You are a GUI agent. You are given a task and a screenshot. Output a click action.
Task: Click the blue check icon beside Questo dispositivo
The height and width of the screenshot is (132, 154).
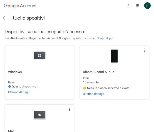coord(9,86)
